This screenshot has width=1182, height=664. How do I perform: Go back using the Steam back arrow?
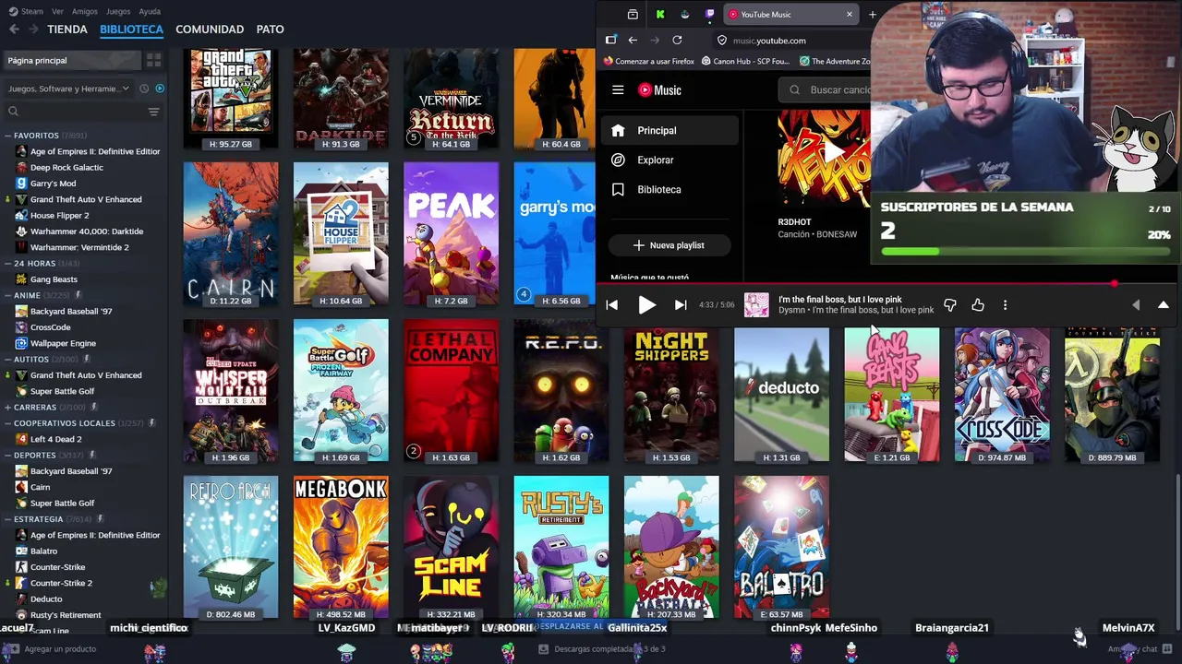point(14,30)
